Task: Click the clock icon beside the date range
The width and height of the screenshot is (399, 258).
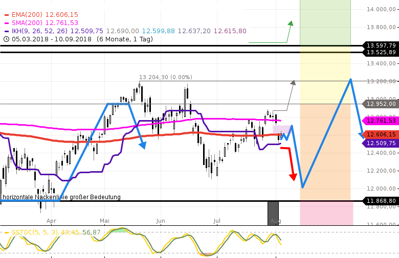Action: click(6, 39)
